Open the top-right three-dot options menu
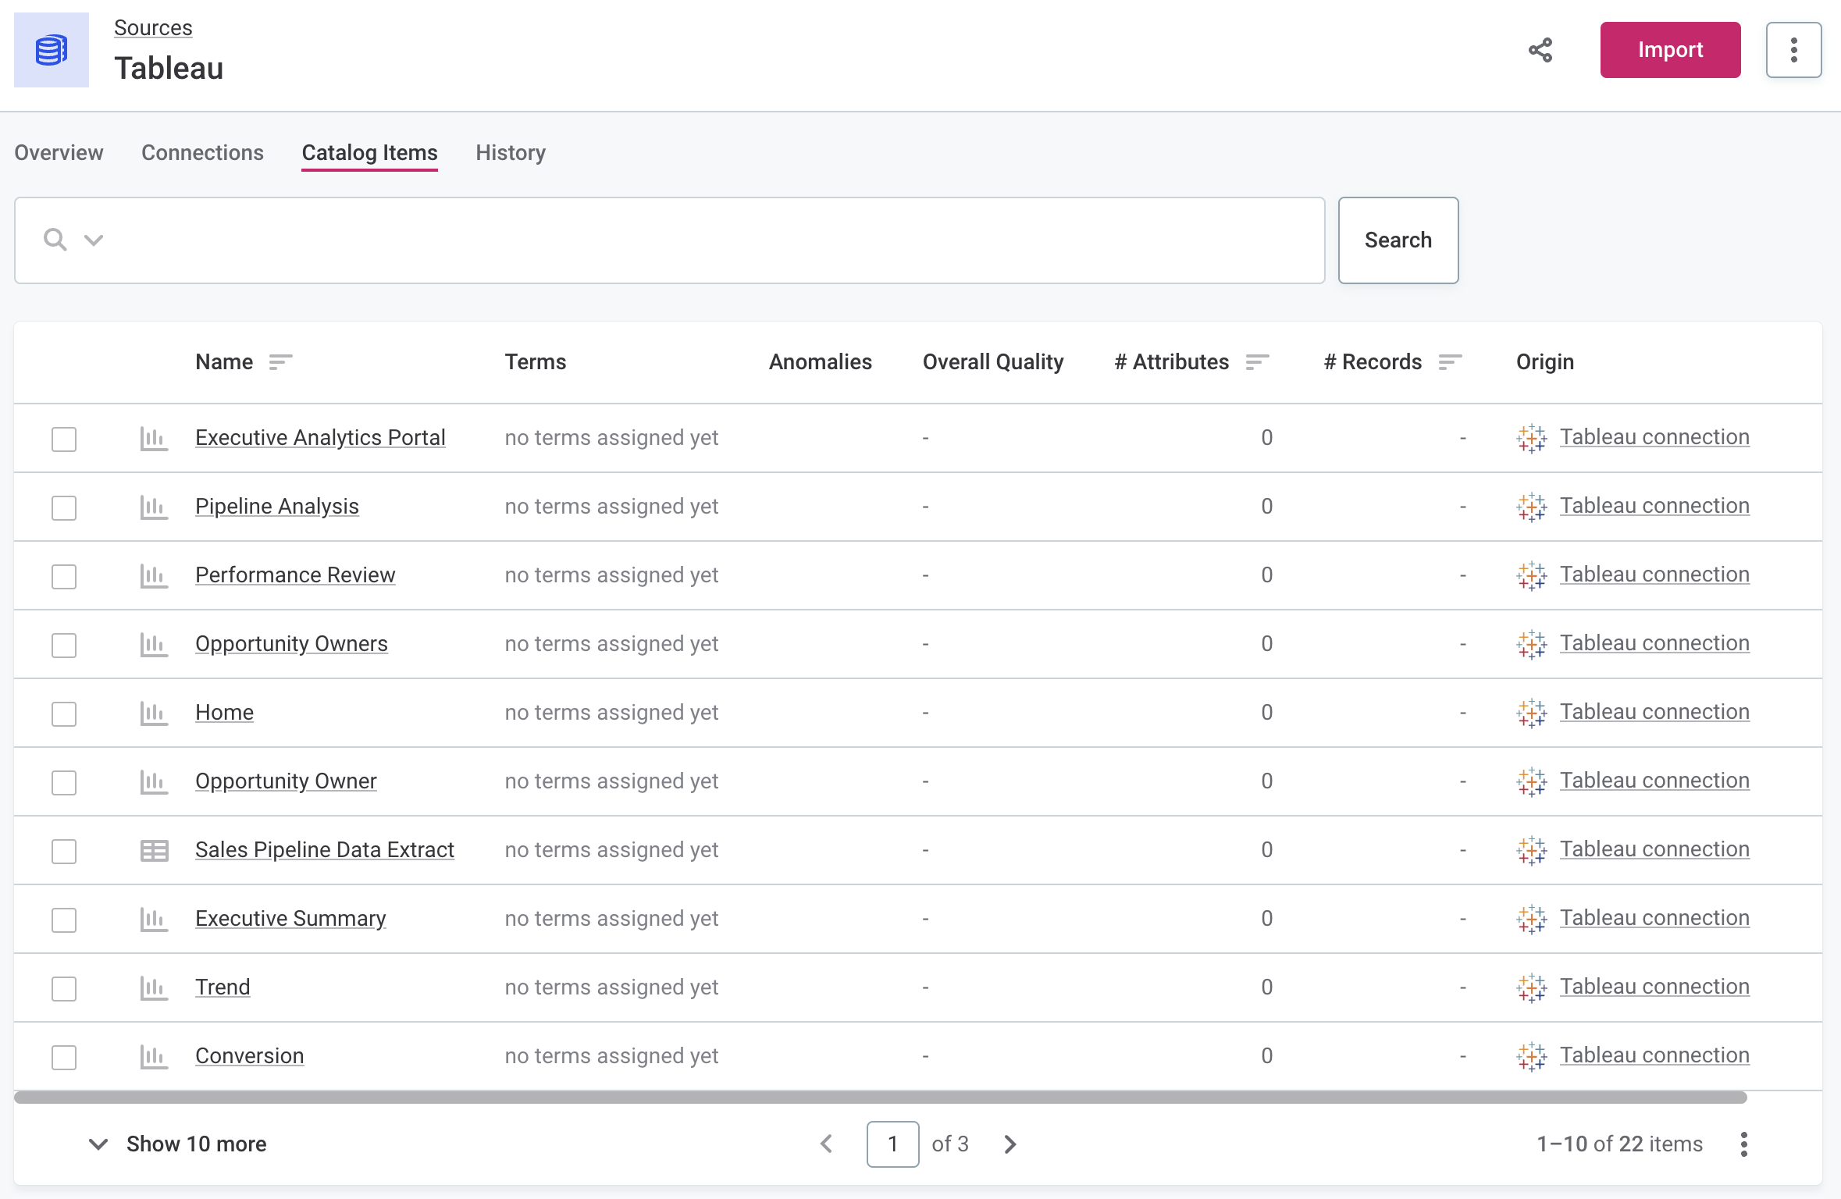The image size is (1841, 1199). click(x=1793, y=50)
